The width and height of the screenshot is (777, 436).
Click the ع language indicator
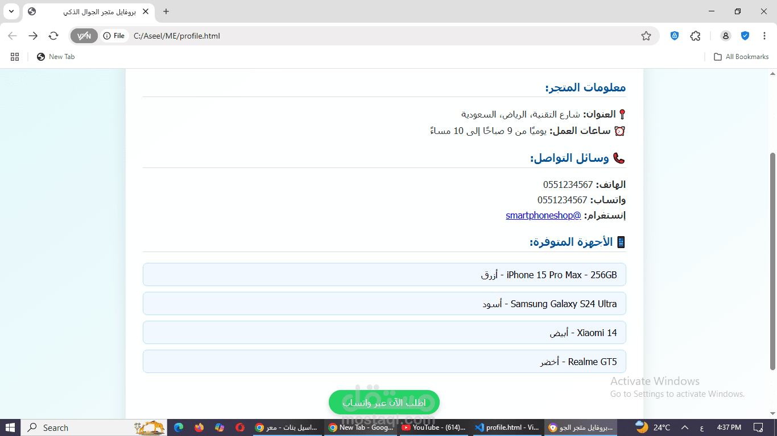(701, 427)
